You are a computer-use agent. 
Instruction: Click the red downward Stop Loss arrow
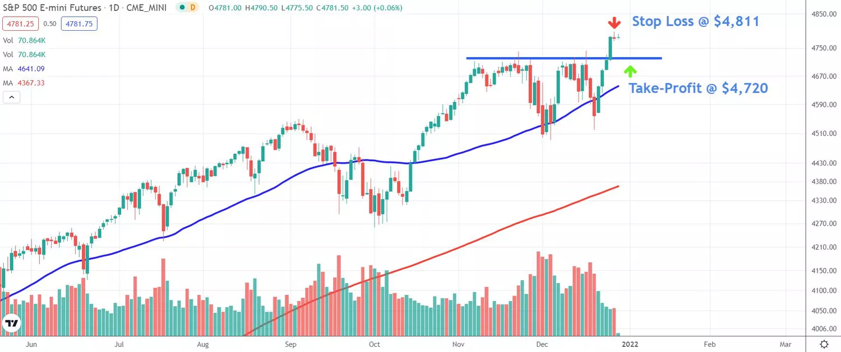[614, 23]
